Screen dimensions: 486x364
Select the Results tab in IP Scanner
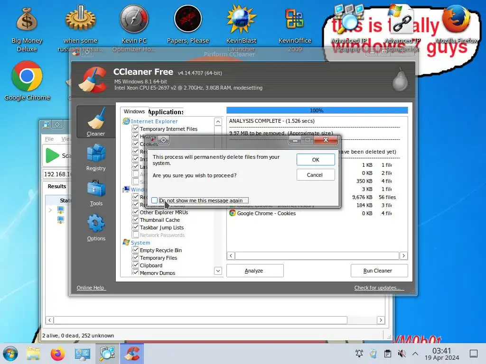point(57,186)
